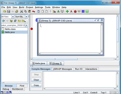Select Hello.java in the file list

[15, 32]
